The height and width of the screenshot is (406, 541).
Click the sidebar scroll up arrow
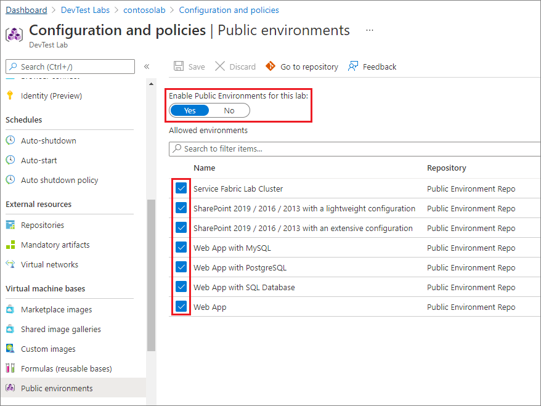point(151,84)
